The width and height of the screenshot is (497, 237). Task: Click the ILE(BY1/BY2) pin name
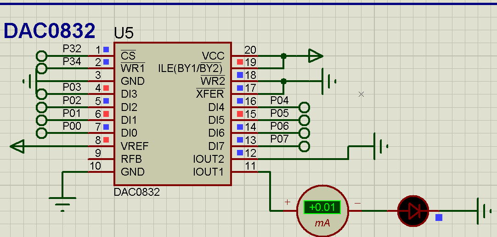tap(190, 68)
